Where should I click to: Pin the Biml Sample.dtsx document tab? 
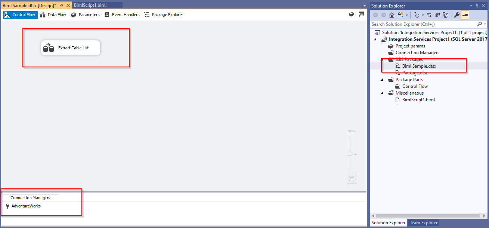(61, 6)
